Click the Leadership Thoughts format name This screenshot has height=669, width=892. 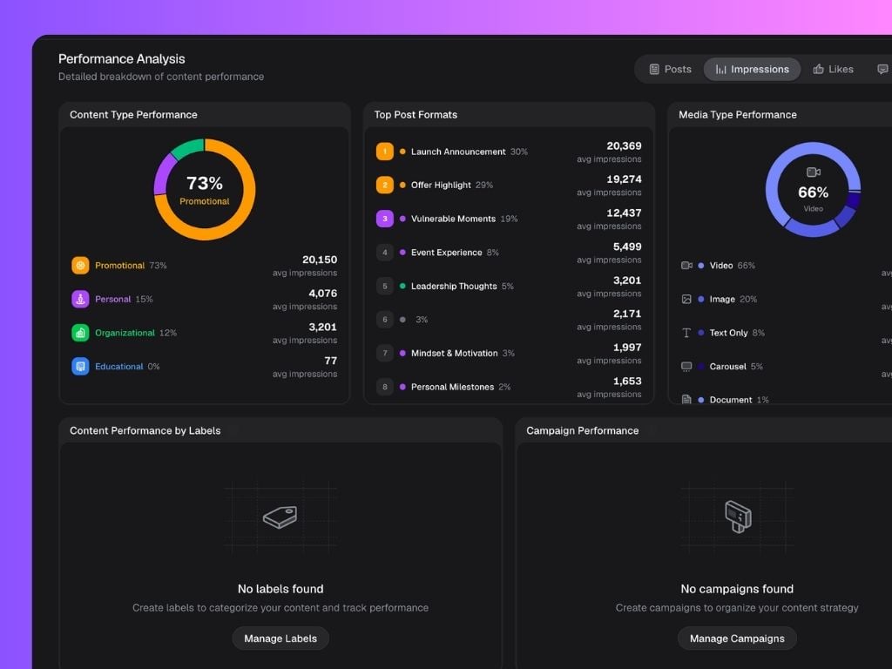[x=454, y=286]
